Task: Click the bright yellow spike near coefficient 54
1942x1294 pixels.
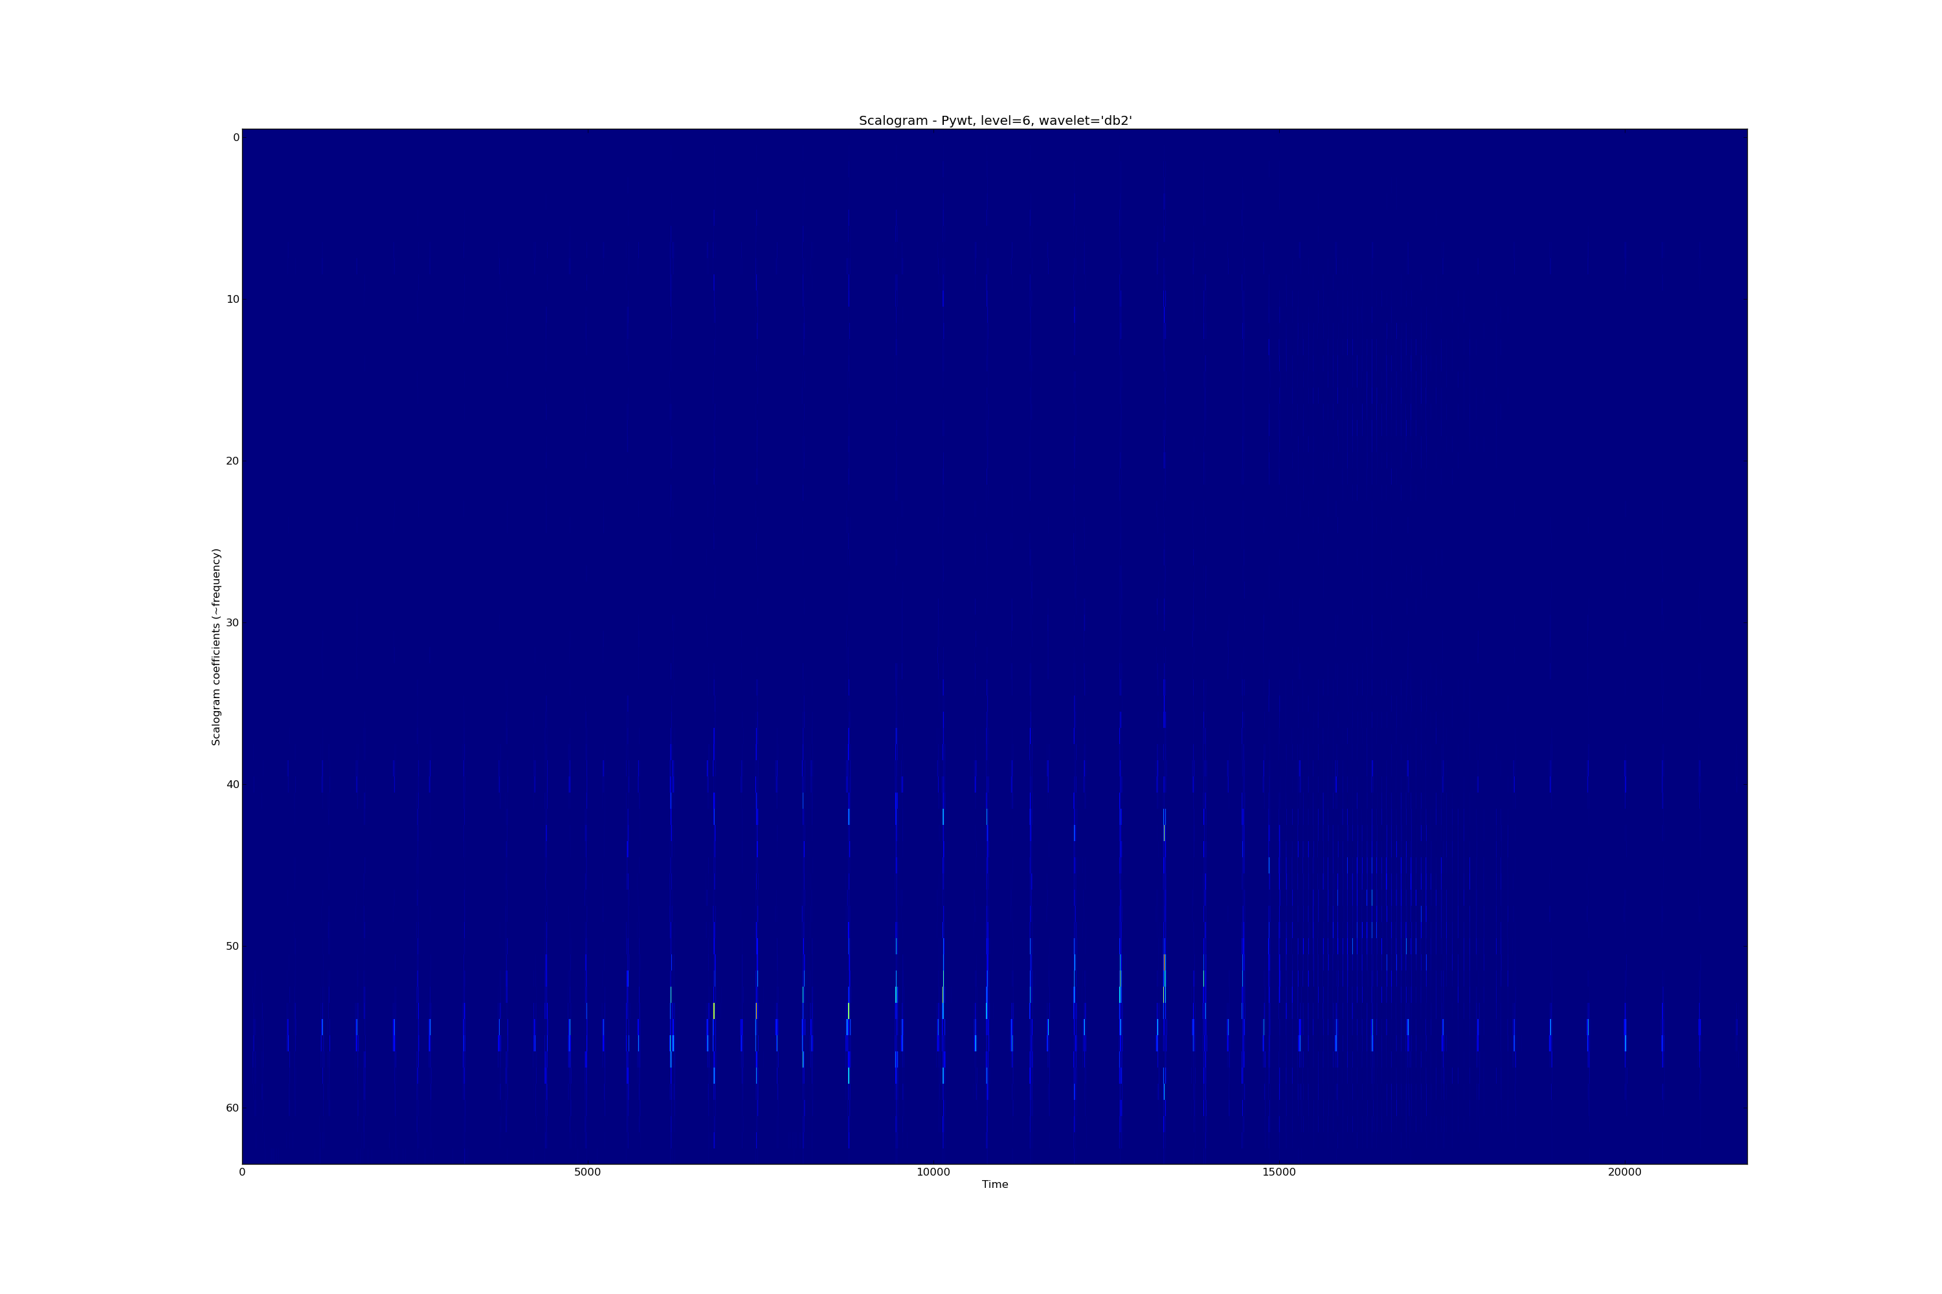Action: (x=713, y=1010)
